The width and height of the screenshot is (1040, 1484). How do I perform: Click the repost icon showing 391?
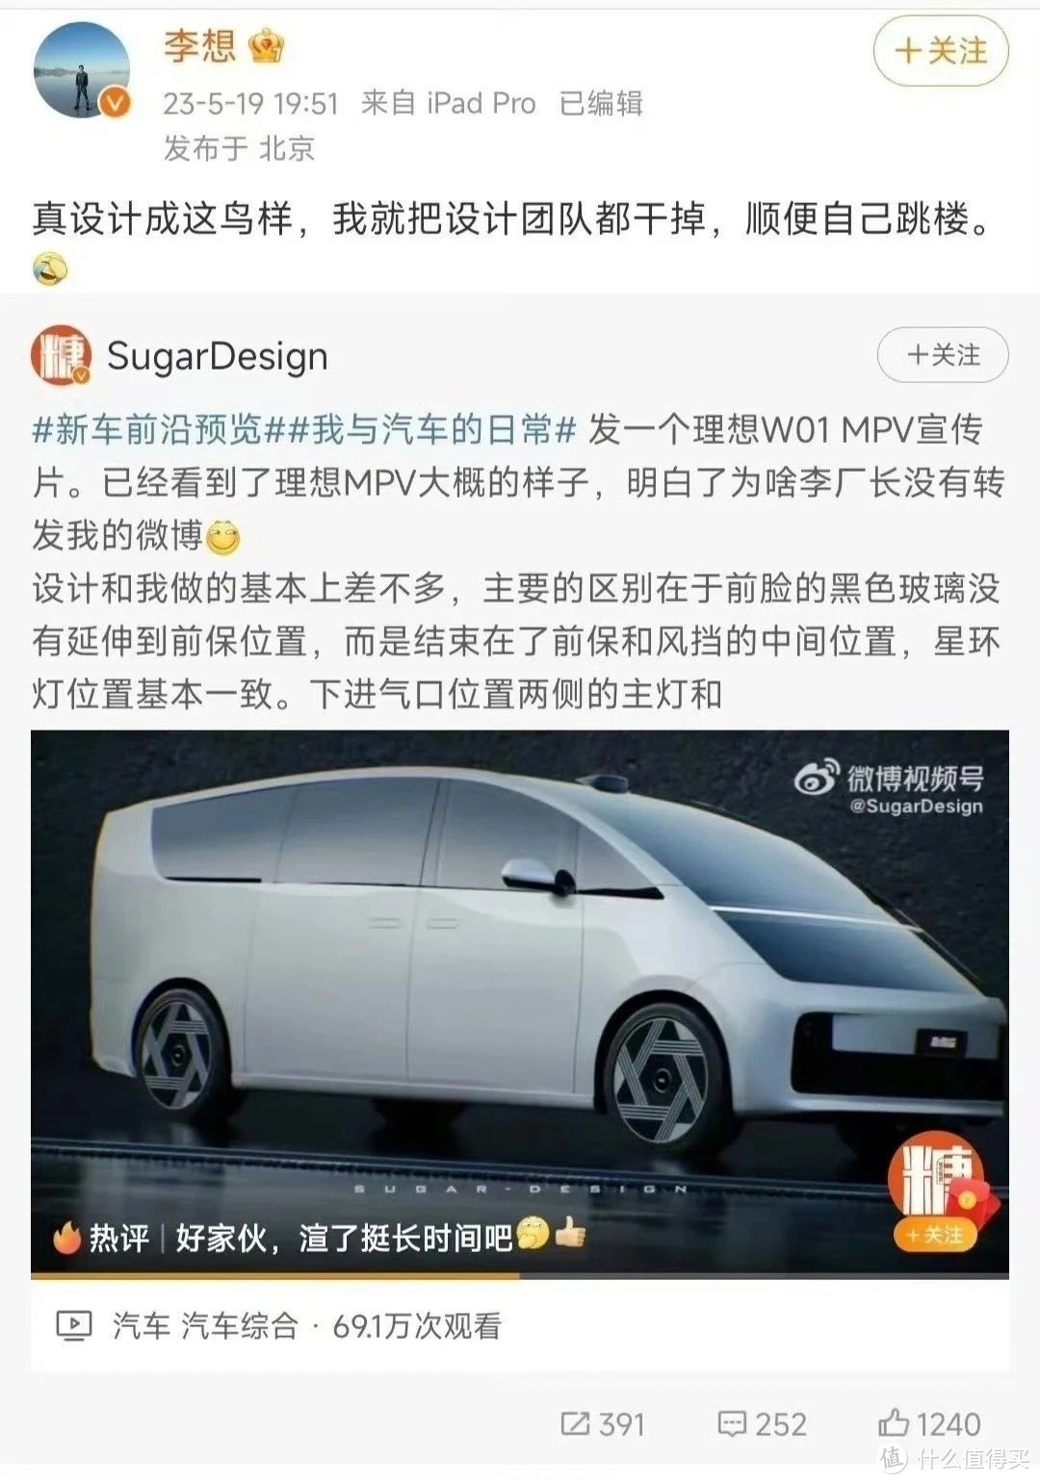(x=603, y=1423)
